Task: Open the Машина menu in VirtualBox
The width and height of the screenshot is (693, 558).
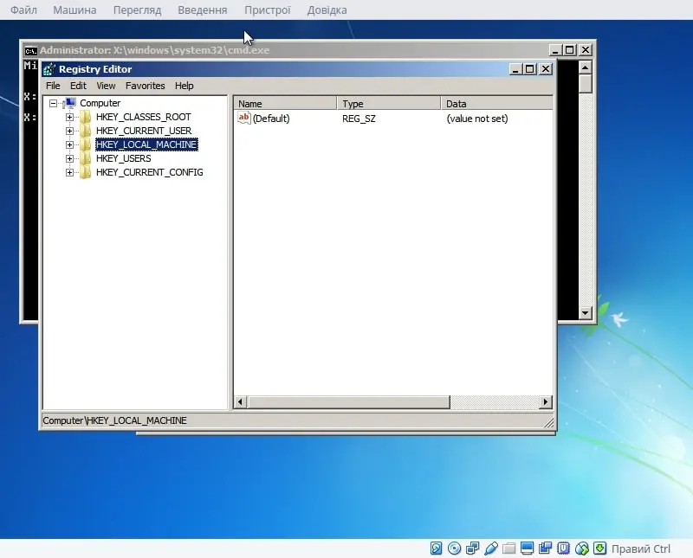Action: [x=74, y=10]
